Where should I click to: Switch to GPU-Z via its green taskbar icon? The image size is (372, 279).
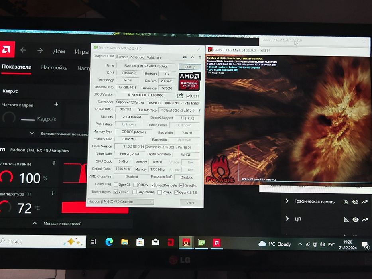201,242
